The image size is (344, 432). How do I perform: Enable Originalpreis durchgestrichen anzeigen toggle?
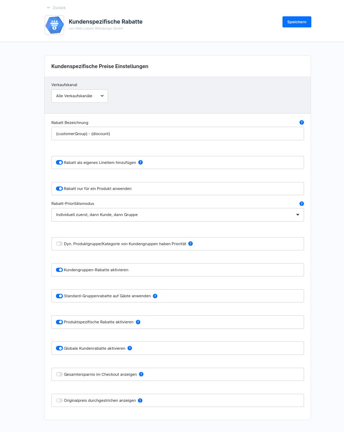[x=59, y=400]
